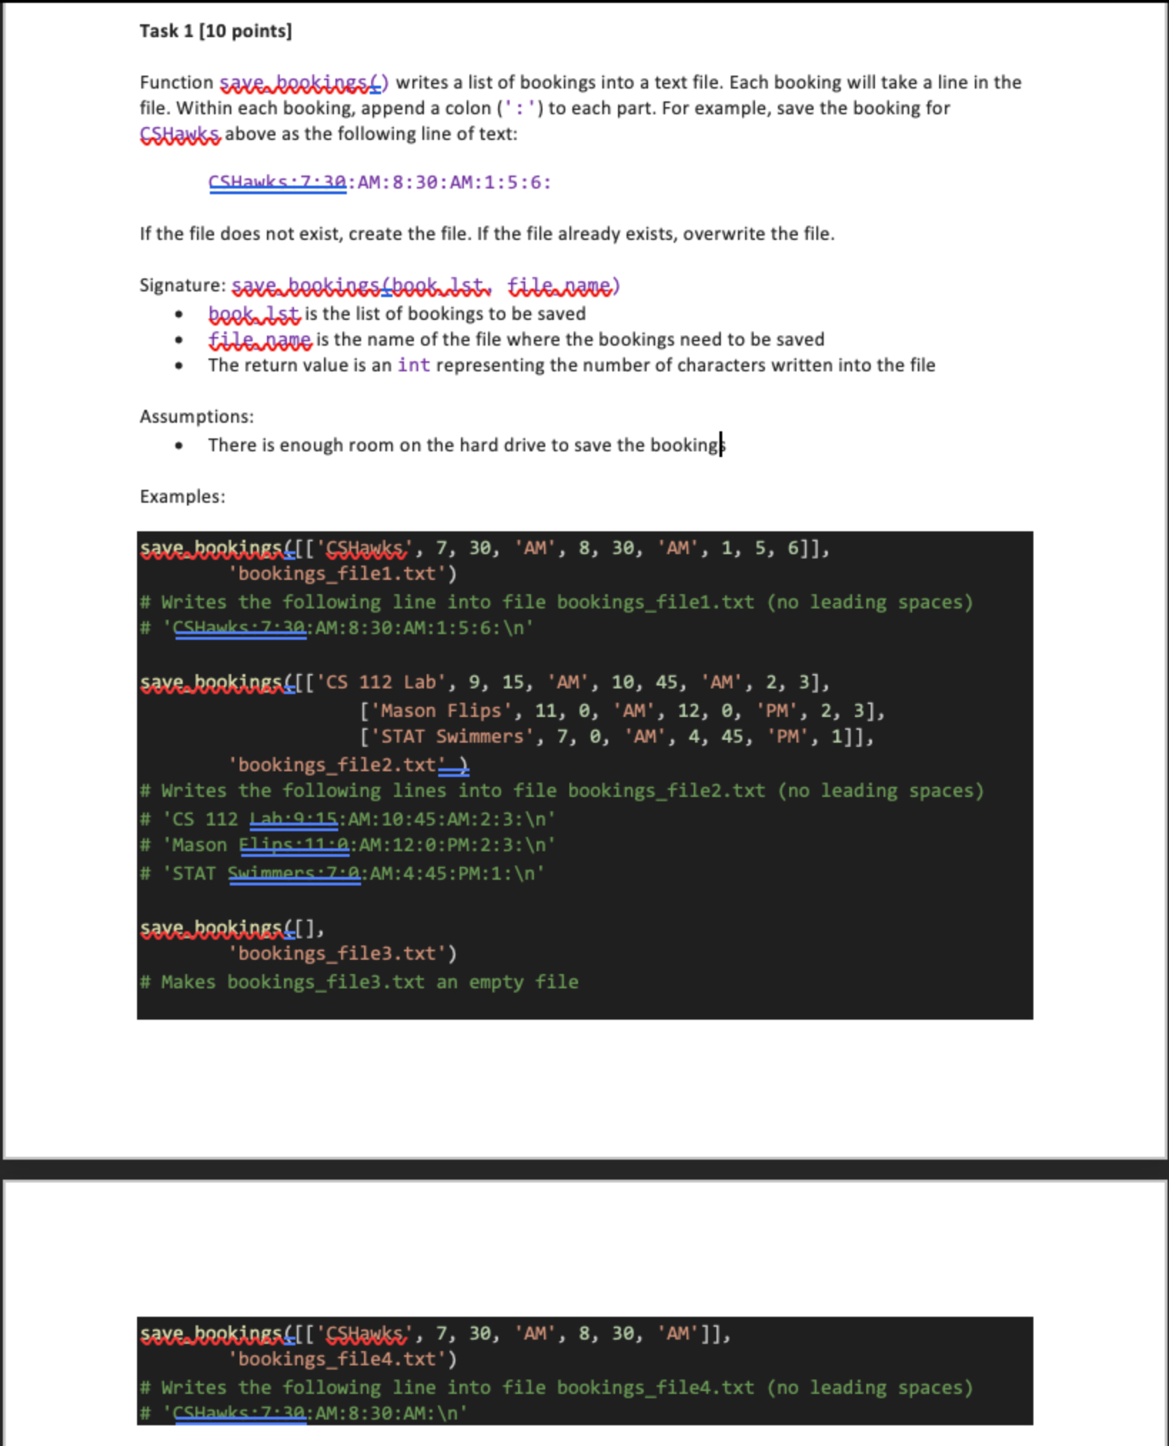Place cursor after the bookings assumption text

(x=719, y=444)
